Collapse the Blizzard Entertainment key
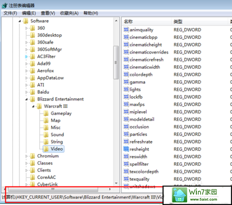 (x=26, y=99)
